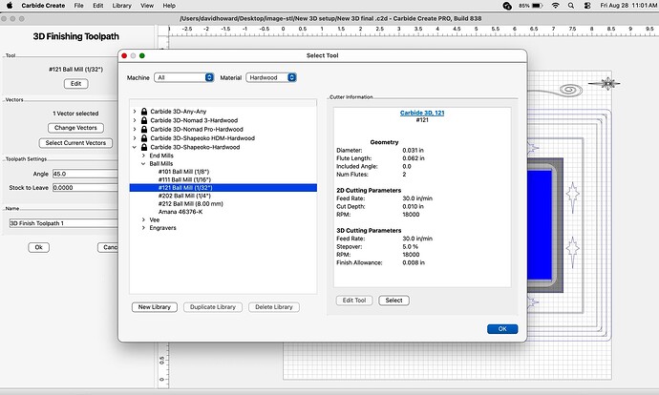Click the menu bar date and time
659x395 pixels.
(x=627, y=6)
